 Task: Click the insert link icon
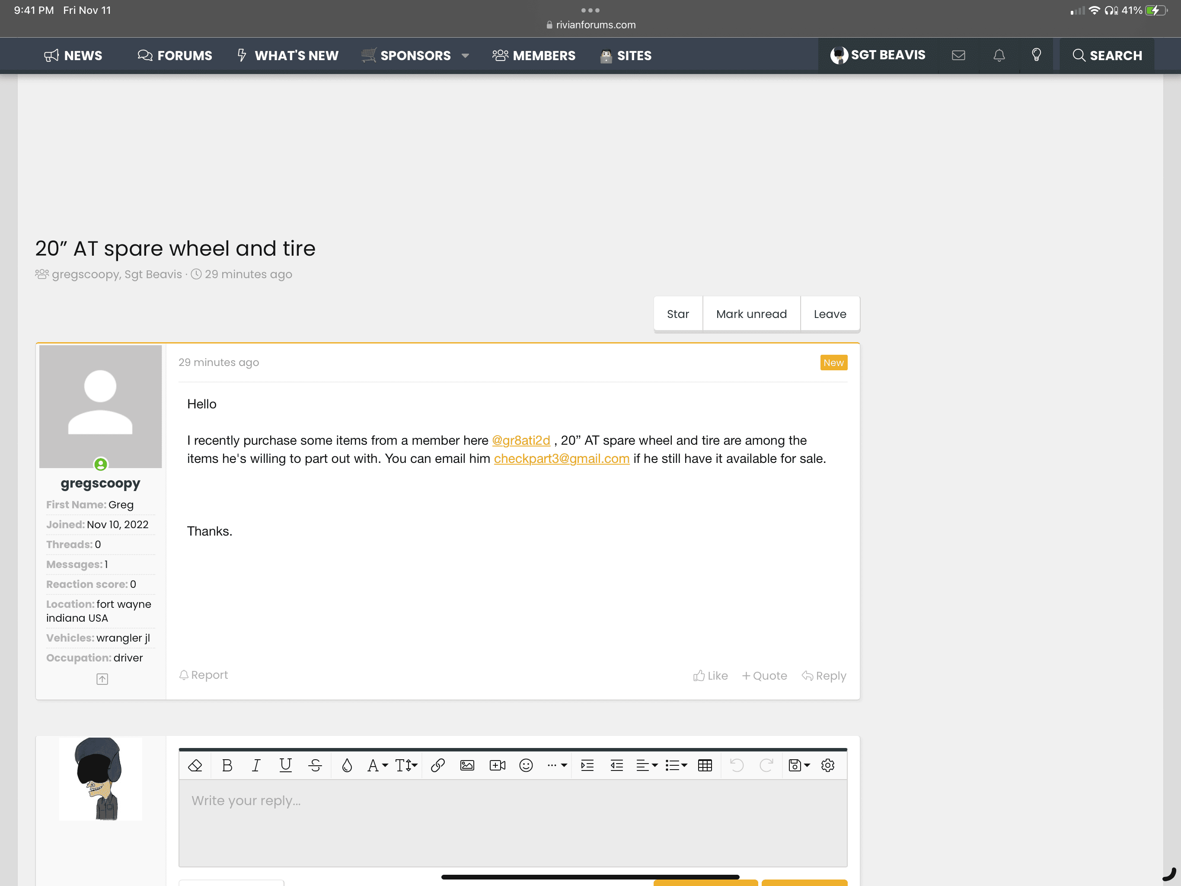click(x=438, y=765)
